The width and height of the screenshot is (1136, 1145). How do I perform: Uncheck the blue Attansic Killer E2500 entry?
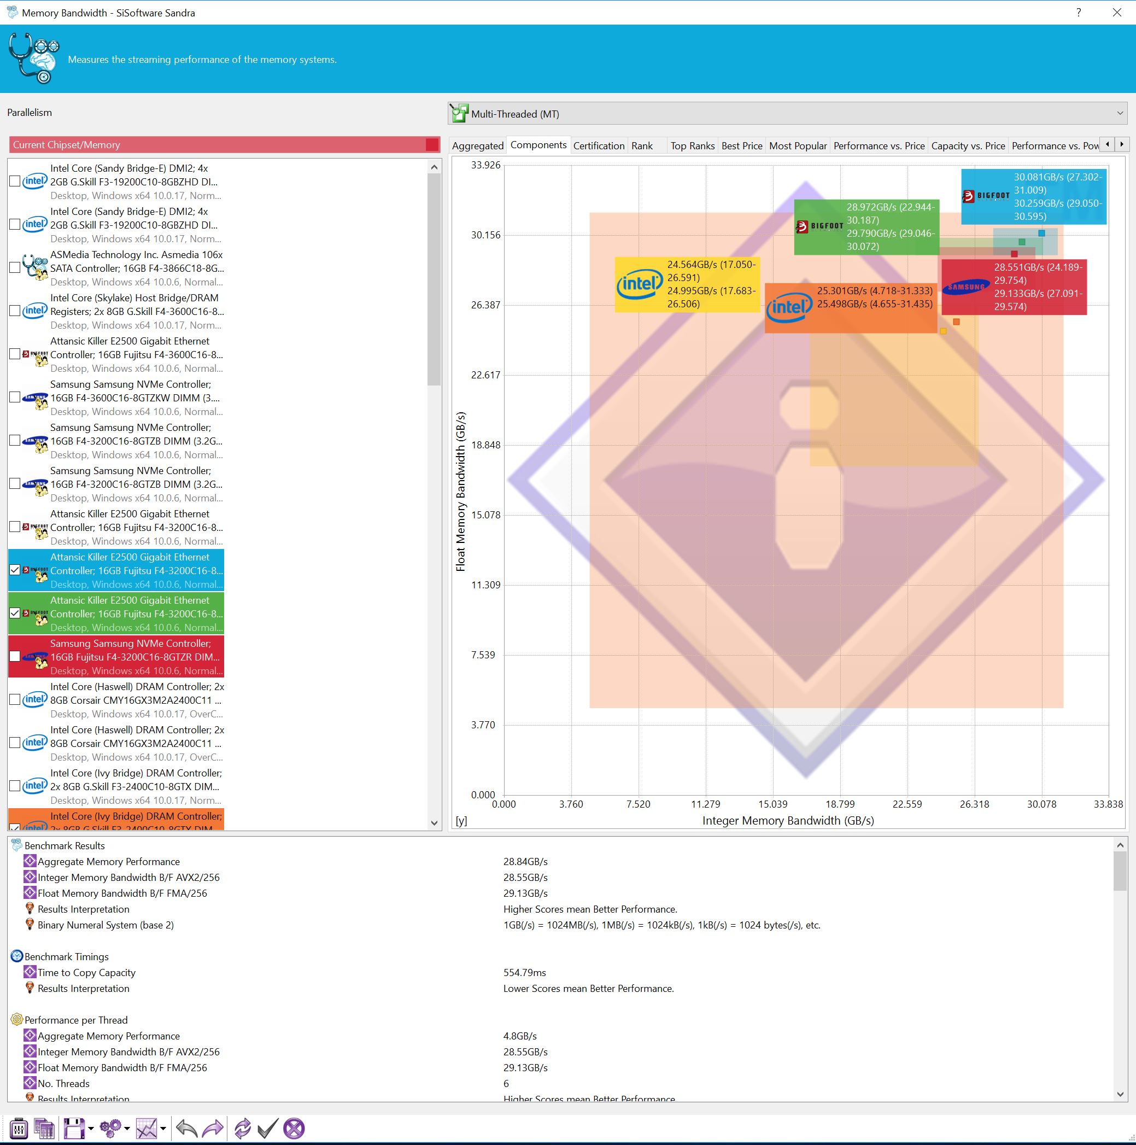pyautogui.click(x=15, y=570)
